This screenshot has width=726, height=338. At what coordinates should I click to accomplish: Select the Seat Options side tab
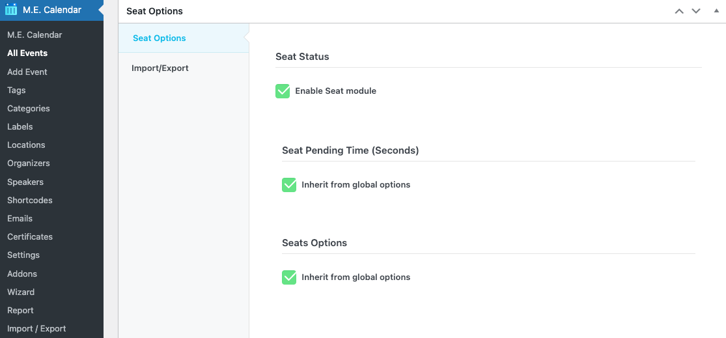click(x=160, y=38)
